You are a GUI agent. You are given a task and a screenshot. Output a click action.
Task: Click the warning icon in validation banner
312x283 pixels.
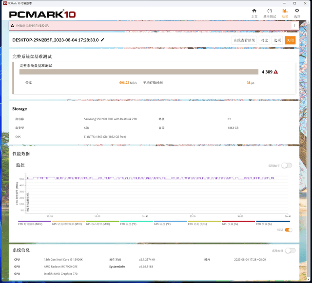click(x=13, y=25)
